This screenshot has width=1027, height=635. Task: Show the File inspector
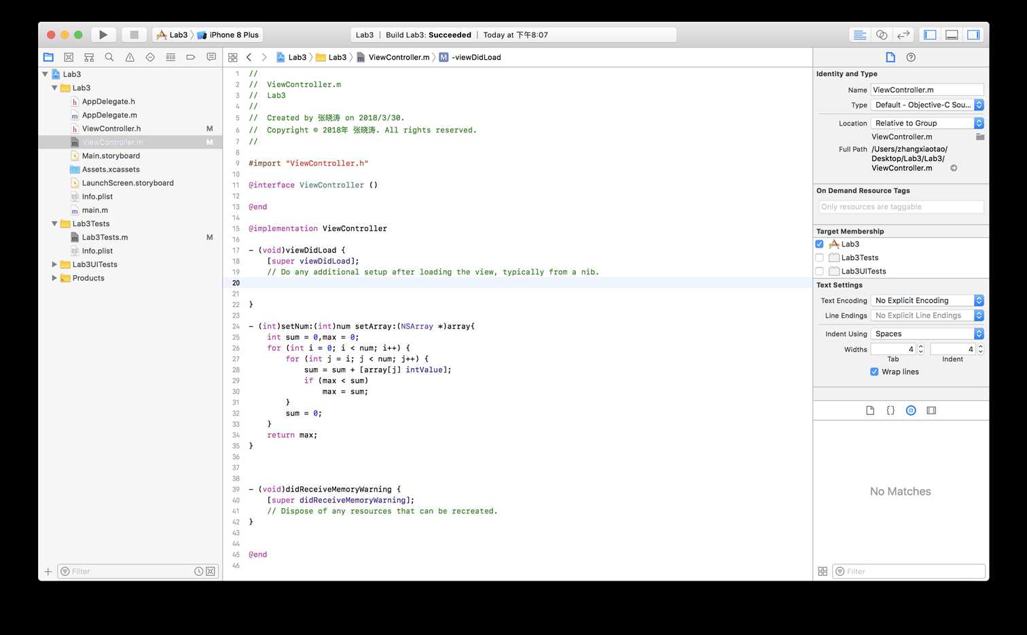(x=890, y=57)
